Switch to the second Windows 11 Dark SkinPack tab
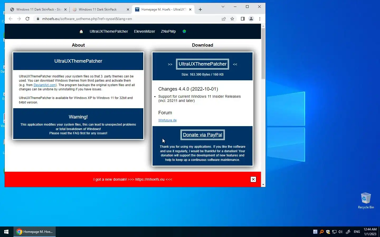The height and width of the screenshot is (237, 380). click(x=101, y=9)
